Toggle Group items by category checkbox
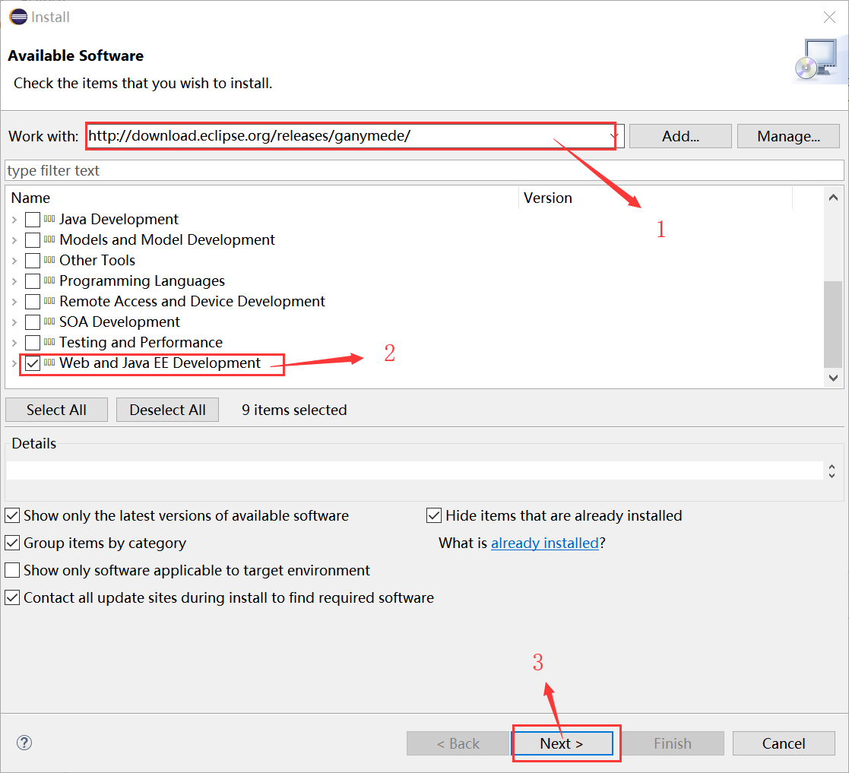The height and width of the screenshot is (773, 849). [12, 543]
